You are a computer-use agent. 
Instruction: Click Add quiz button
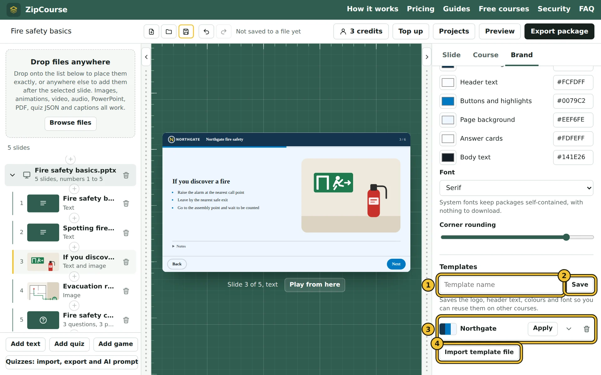[69, 344]
